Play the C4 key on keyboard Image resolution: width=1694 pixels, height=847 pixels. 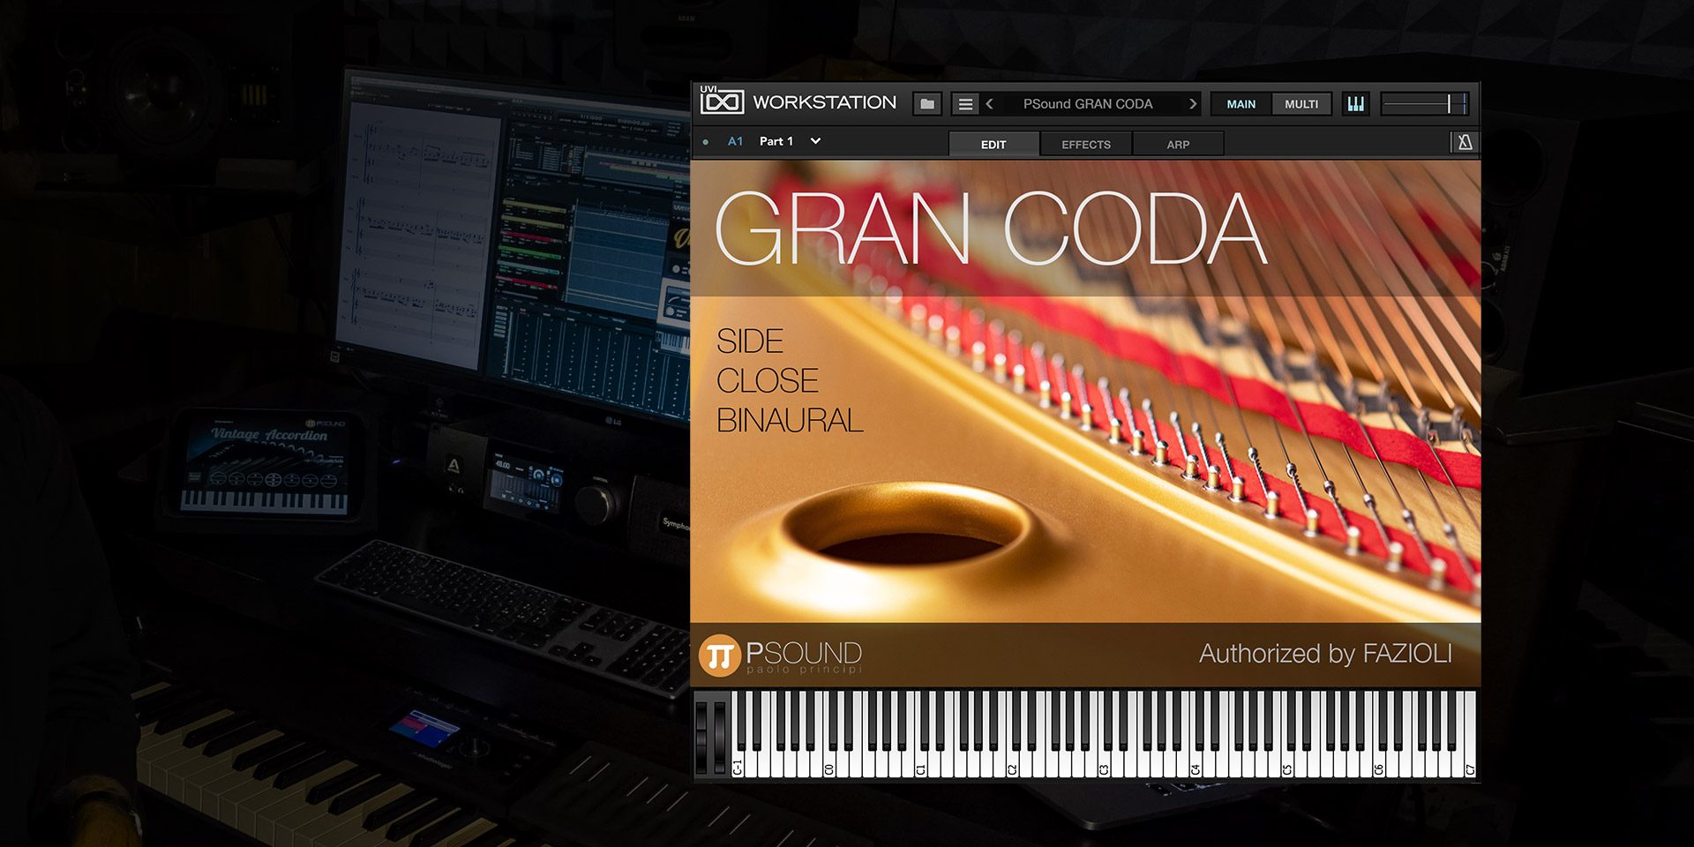click(x=1196, y=766)
